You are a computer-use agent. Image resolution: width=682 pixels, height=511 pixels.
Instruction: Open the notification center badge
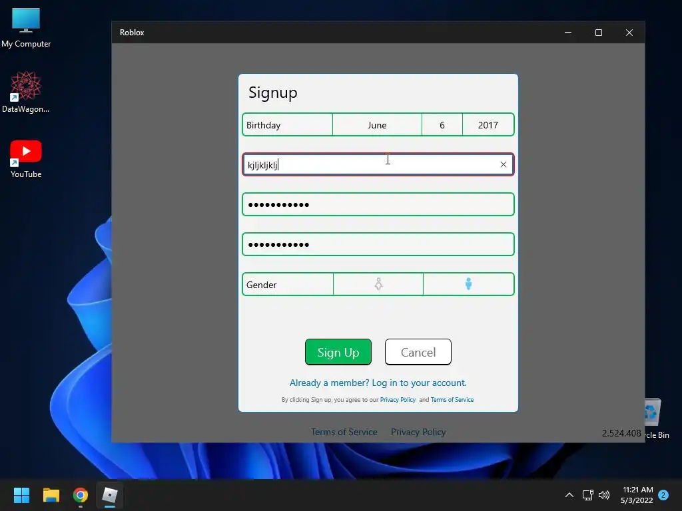pos(663,495)
